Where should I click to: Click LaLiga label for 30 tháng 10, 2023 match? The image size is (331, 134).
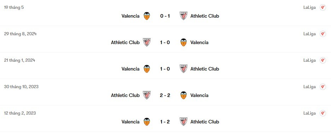pos(310,87)
